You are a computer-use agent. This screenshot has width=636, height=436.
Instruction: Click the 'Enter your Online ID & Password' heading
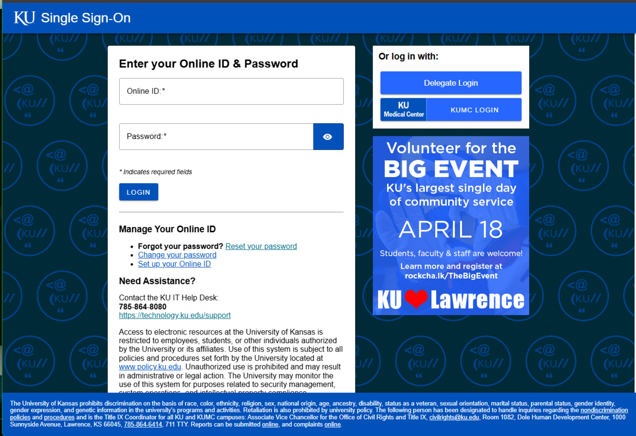pos(209,64)
